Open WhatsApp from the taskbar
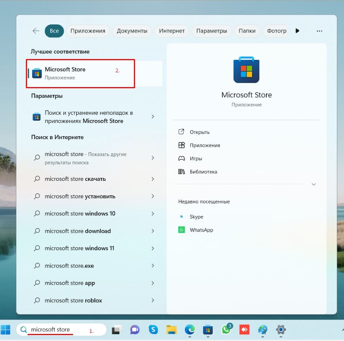The image size is (344, 341). [x=226, y=330]
